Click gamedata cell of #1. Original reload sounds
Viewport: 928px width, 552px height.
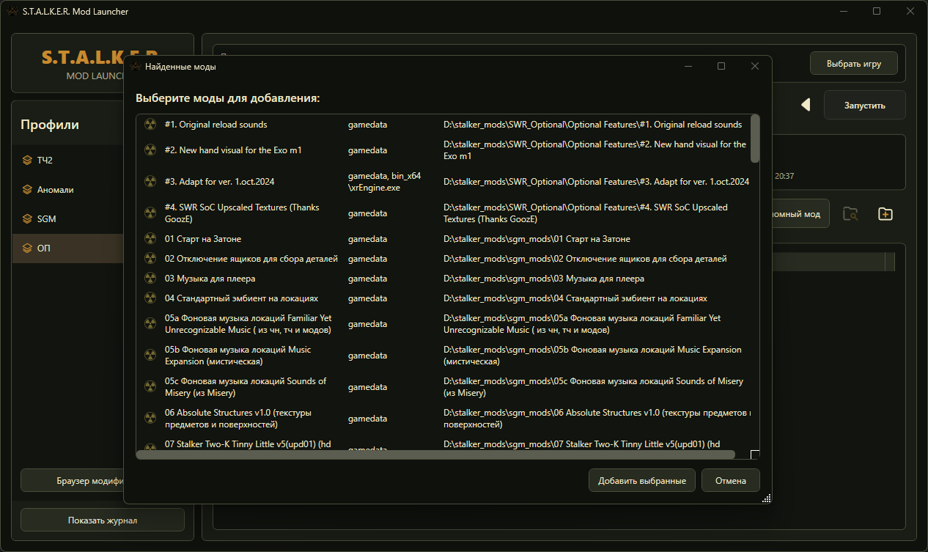367,125
